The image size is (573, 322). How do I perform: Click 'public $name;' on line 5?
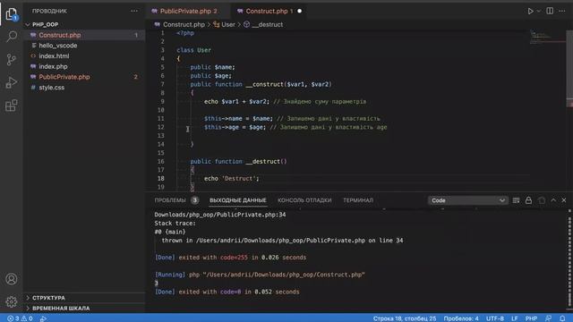coord(213,67)
